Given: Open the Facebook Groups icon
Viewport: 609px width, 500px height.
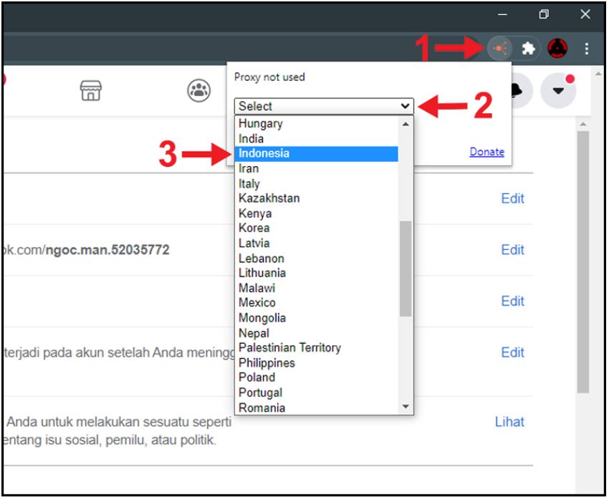Looking at the screenshot, I should point(198,90).
